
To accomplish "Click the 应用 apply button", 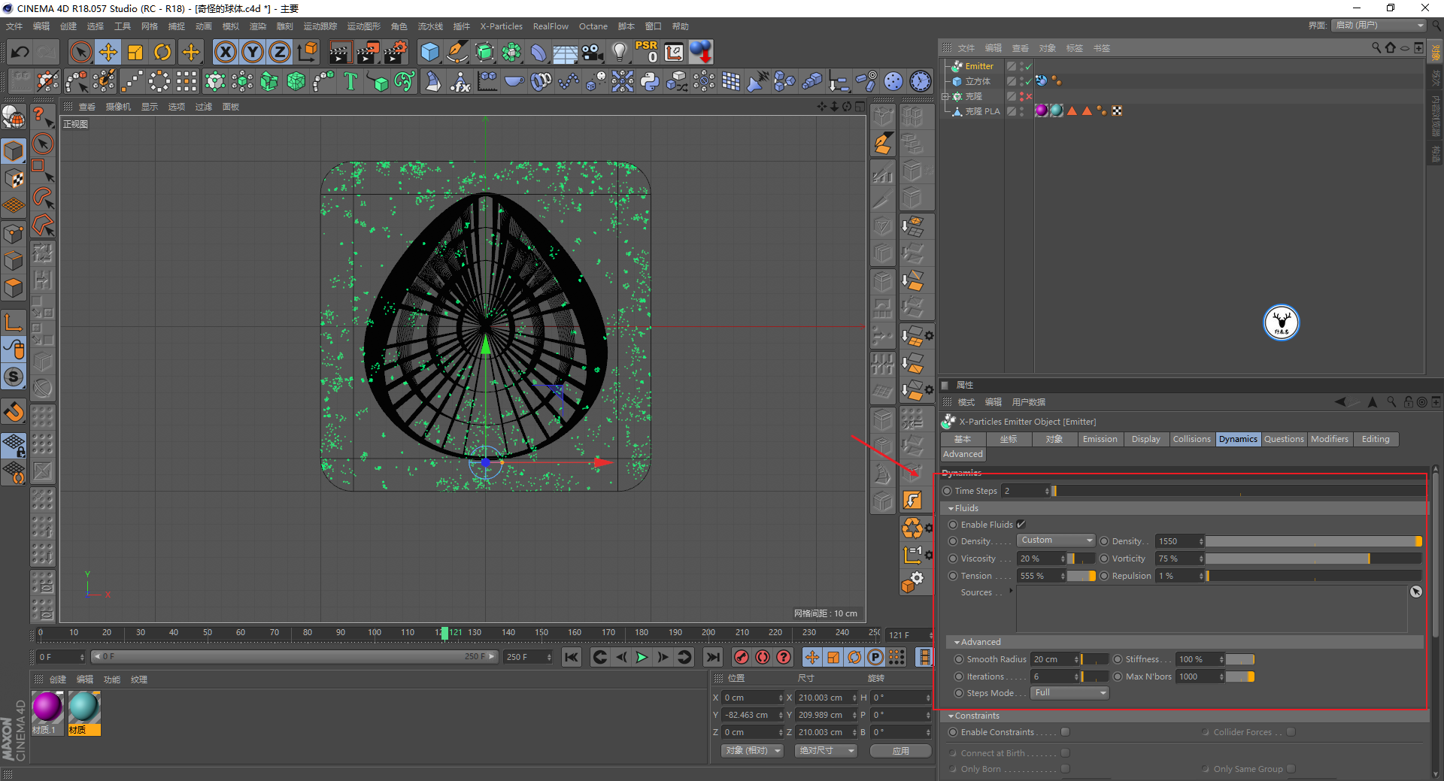I will [901, 751].
